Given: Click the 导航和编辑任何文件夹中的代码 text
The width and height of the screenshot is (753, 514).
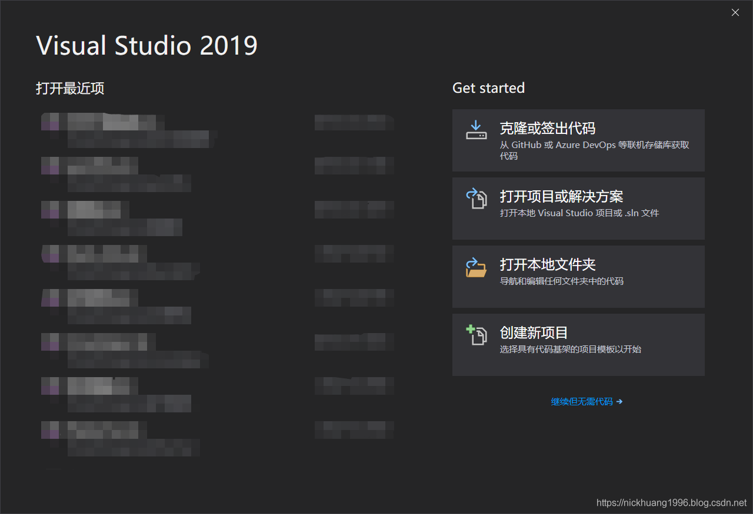Looking at the screenshot, I should pos(562,281).
